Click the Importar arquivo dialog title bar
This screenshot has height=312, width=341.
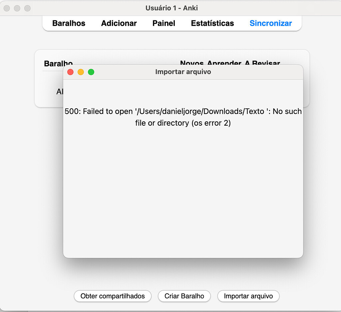183,72
